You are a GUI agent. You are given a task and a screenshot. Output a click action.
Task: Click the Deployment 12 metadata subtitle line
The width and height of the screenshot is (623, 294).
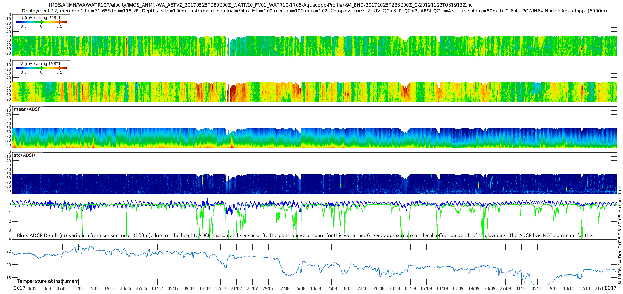click(314, 11)
